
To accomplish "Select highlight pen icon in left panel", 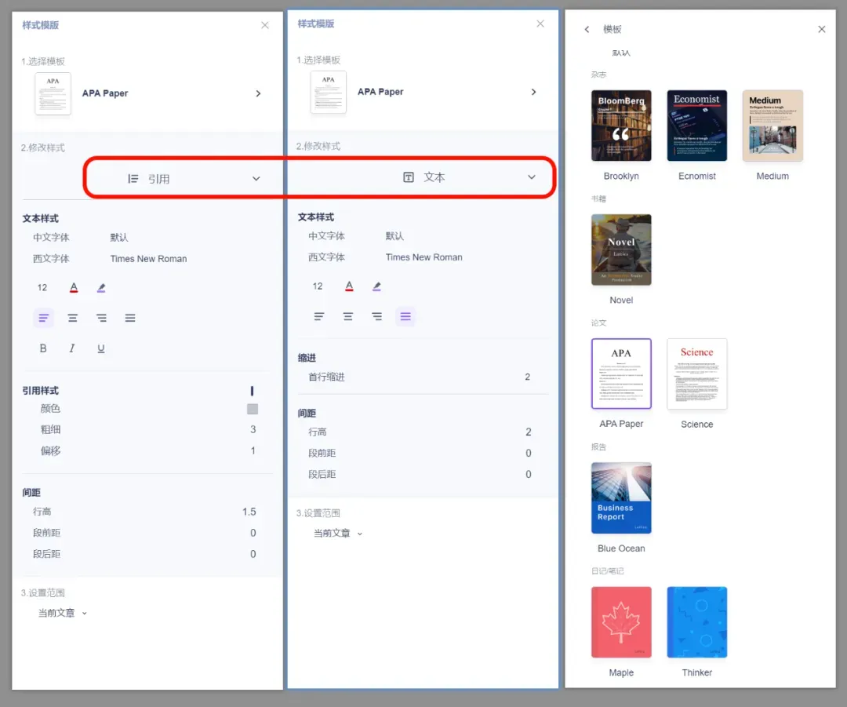I will tap(101, 287).
